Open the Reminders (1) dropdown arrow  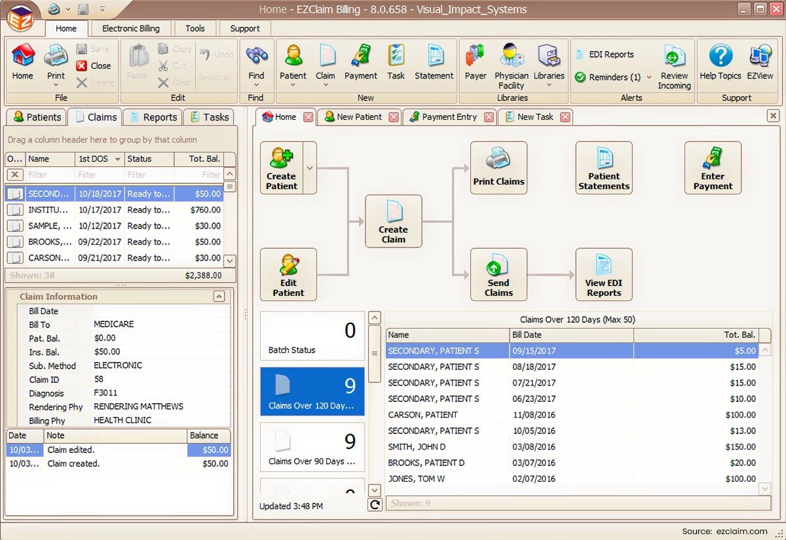pos(649,77)
